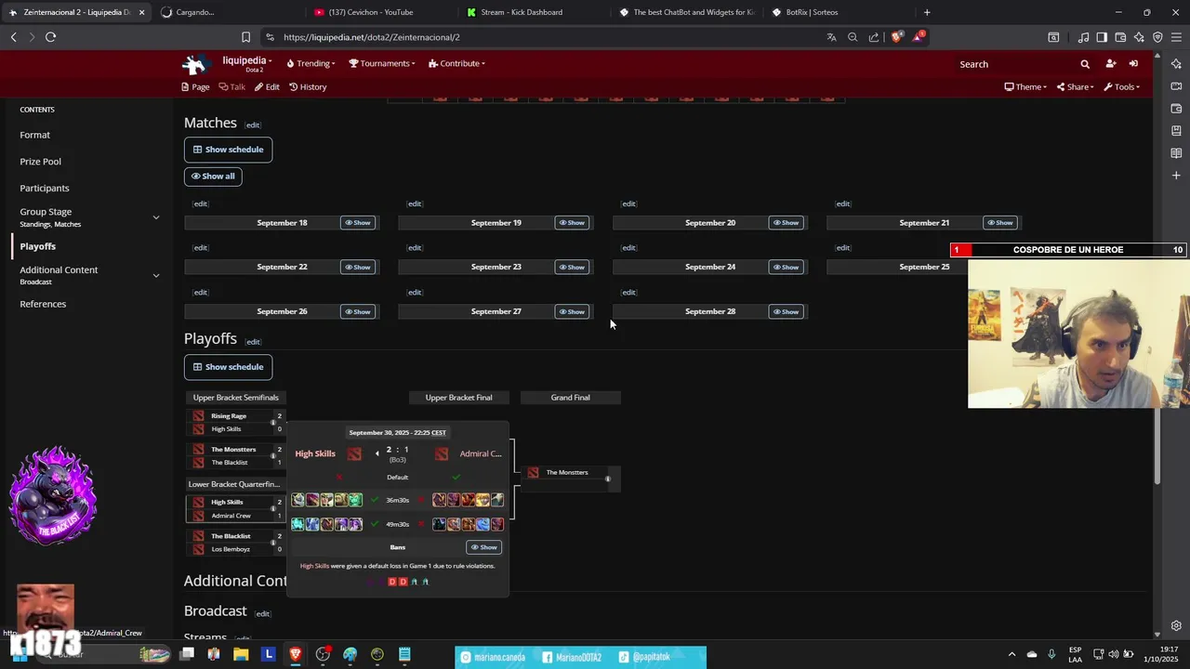Image resolution: width=1190 pixels, height=669 pixels.
Task: Open the media playlist music note icon
Action: (1083, 37)
